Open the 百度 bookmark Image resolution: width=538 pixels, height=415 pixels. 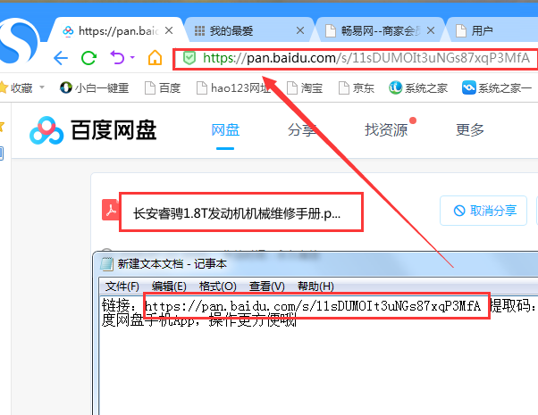coord(163,88)
